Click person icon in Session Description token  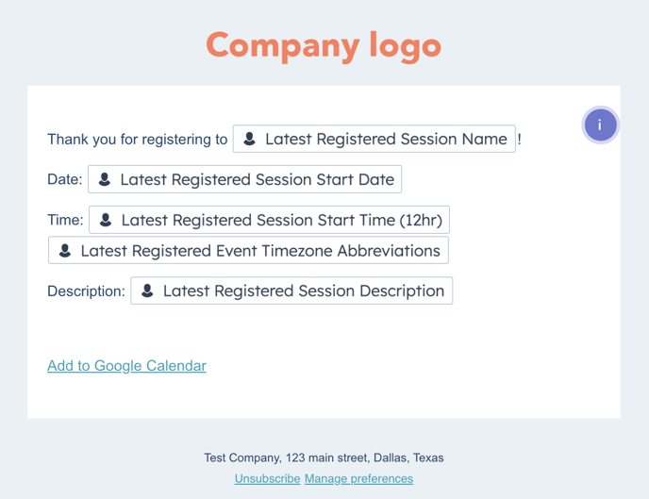click(x=147, y=291)
